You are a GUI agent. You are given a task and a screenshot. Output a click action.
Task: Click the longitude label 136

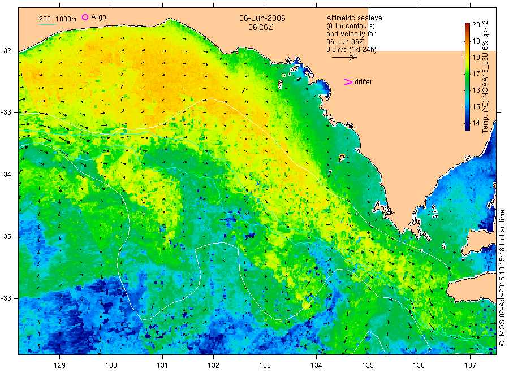(x=419, y=366)
